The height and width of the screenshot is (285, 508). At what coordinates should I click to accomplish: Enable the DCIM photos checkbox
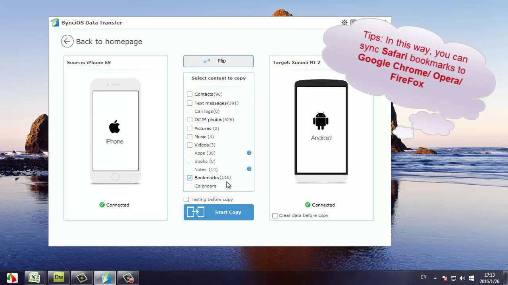(x=190, y=120)
